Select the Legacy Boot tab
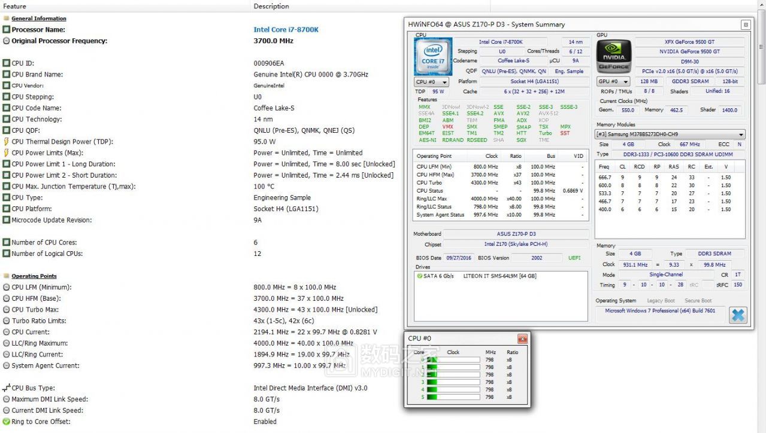Viewport: 766px width, 433px height. tap(661, 301)
